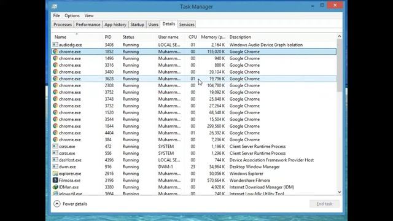
Task: Switch to the Startup tab
Action: 137,25
